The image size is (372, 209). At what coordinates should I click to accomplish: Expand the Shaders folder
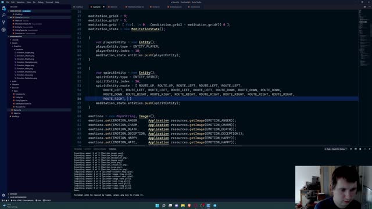tap(39, 84)
